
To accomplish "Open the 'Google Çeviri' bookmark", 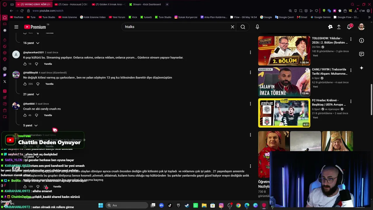I will click(x=284, y=17).
